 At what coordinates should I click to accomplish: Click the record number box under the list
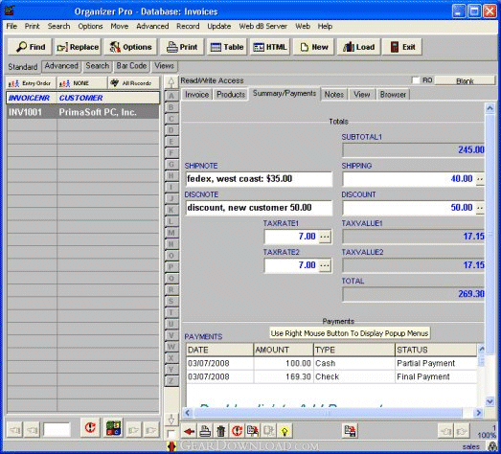[x=57, y=430]
